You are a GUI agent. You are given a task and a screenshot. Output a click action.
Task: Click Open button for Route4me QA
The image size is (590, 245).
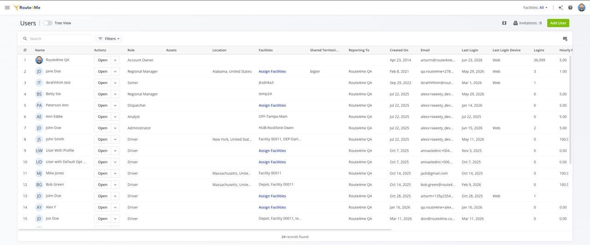(x=102, y=60)
